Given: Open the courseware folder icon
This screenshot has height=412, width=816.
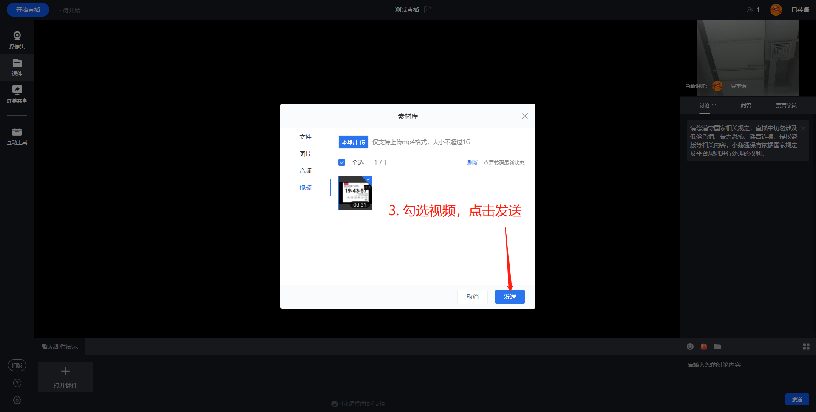Looking at the screenshot, I should (17, 63).
